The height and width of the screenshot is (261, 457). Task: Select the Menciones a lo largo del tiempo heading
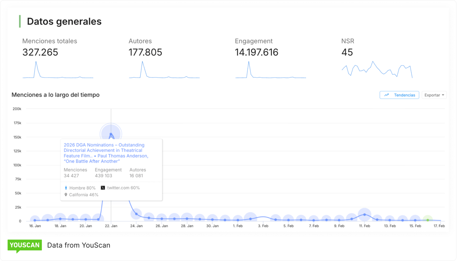pos(55,95)
